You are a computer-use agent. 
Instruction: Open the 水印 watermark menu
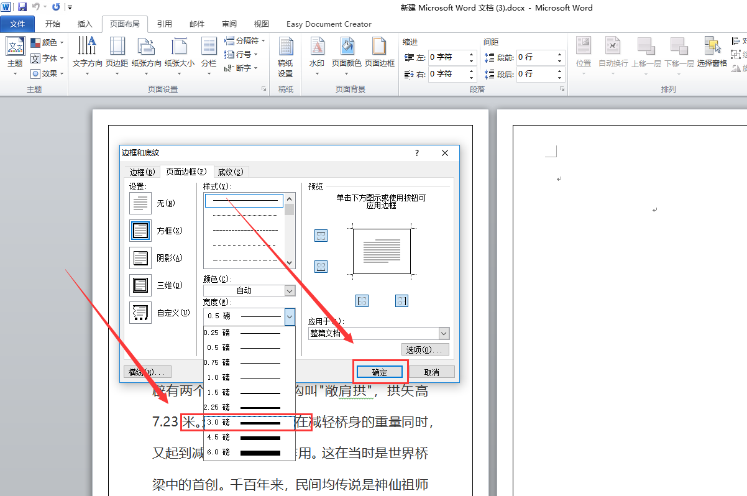pos(317,56)
